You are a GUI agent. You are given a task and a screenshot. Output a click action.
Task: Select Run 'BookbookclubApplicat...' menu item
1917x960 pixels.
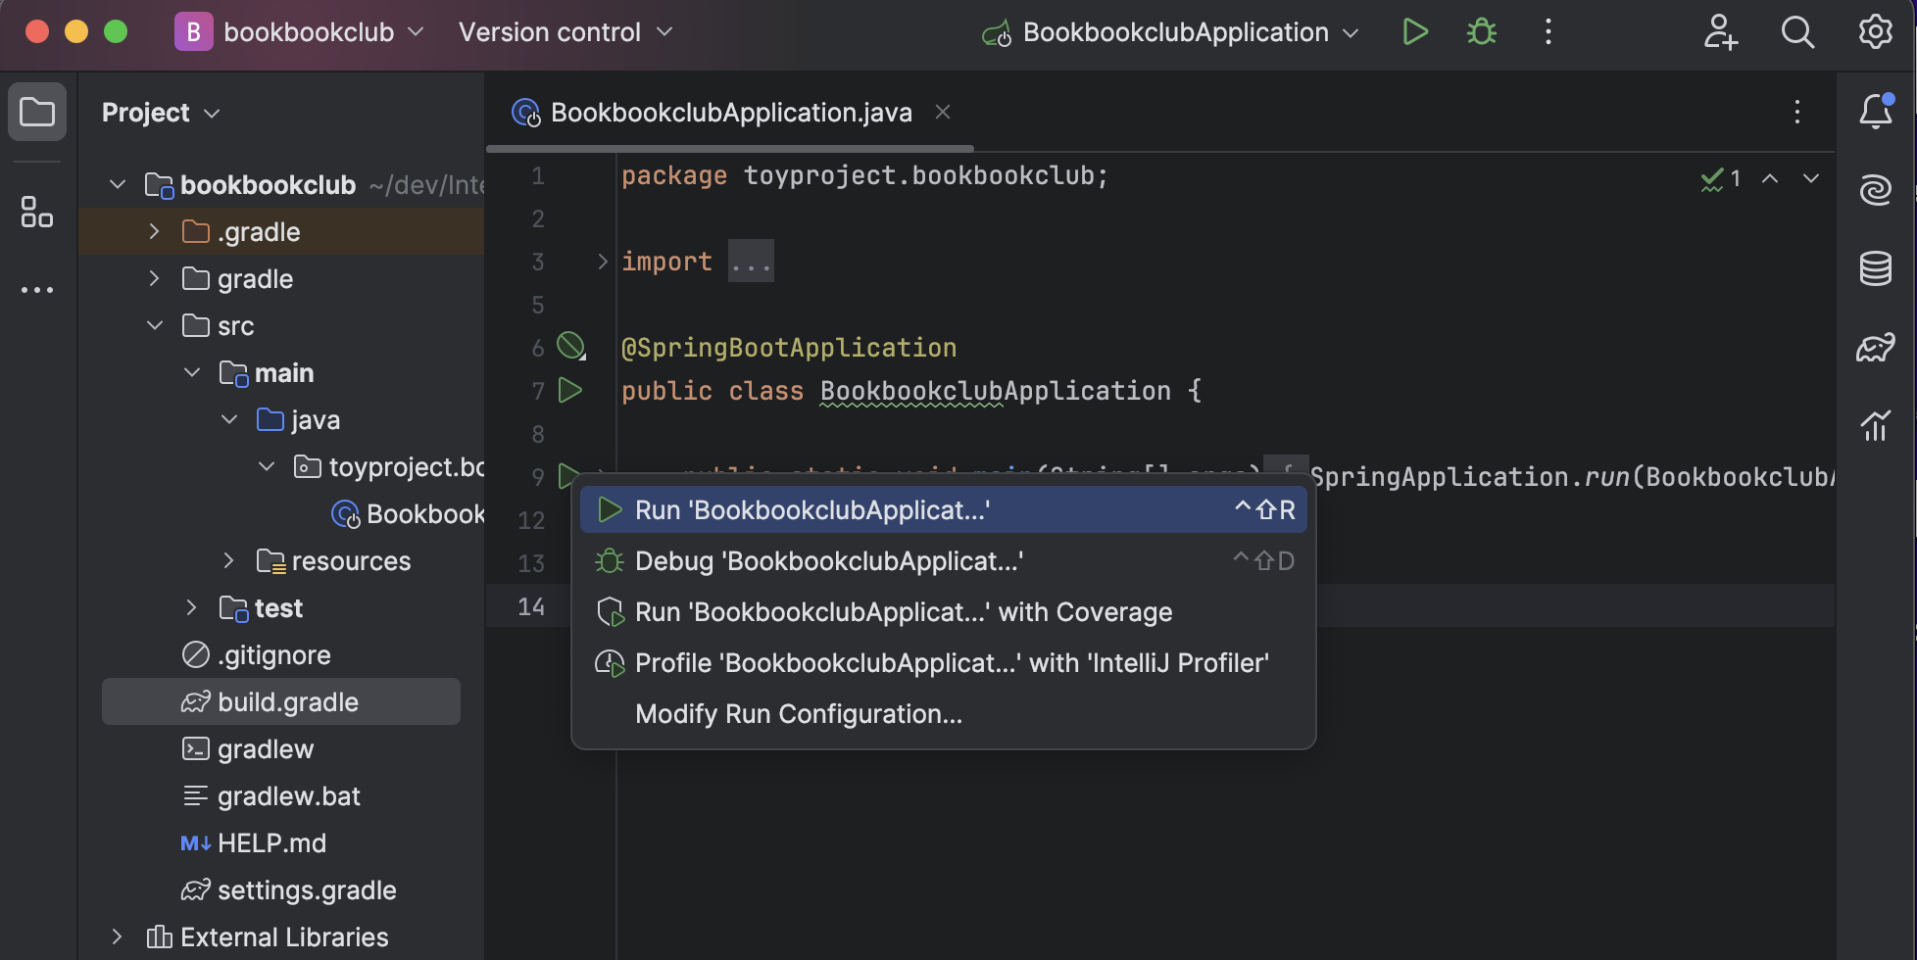[943, 509]
